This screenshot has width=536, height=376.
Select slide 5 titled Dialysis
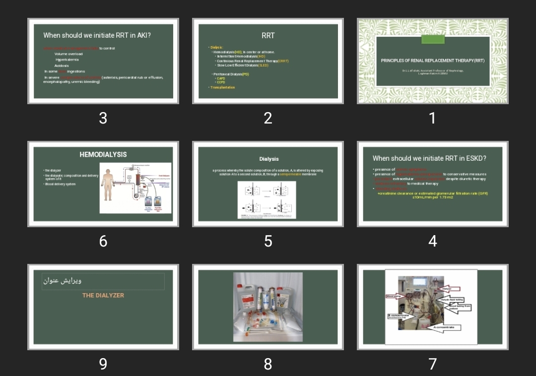pos(268,184)
